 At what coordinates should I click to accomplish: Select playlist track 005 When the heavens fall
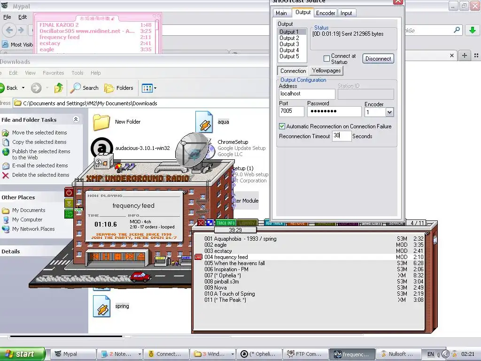pos(313,263)
